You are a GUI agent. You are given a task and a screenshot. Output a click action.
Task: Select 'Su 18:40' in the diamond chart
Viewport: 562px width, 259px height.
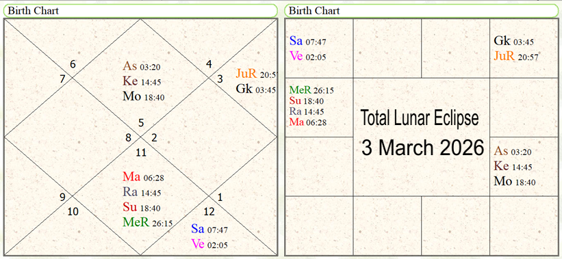click(x=142, y=207)
